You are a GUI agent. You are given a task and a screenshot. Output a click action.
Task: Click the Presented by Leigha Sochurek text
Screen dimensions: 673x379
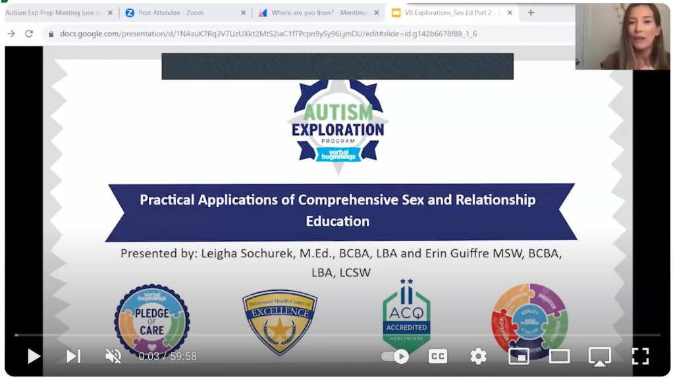(341, 263)
